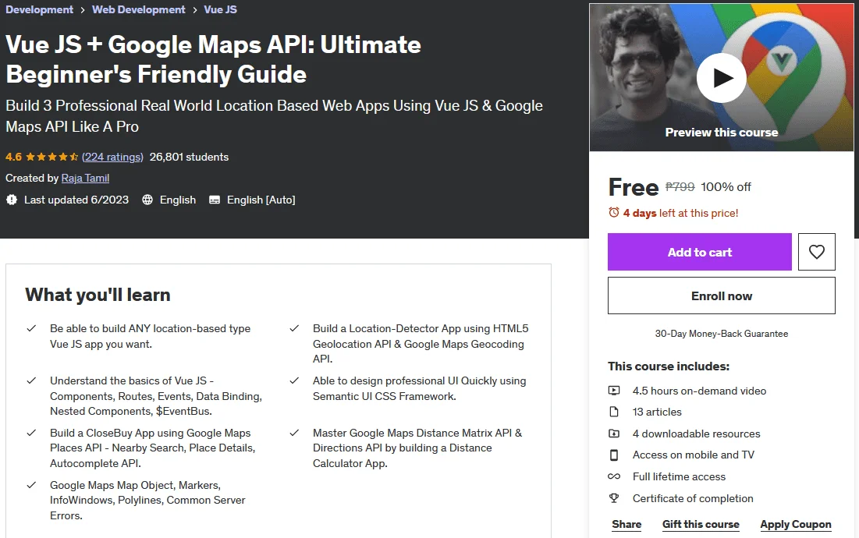
Task: Open the Development breadcrumb category
Action: 40,9
